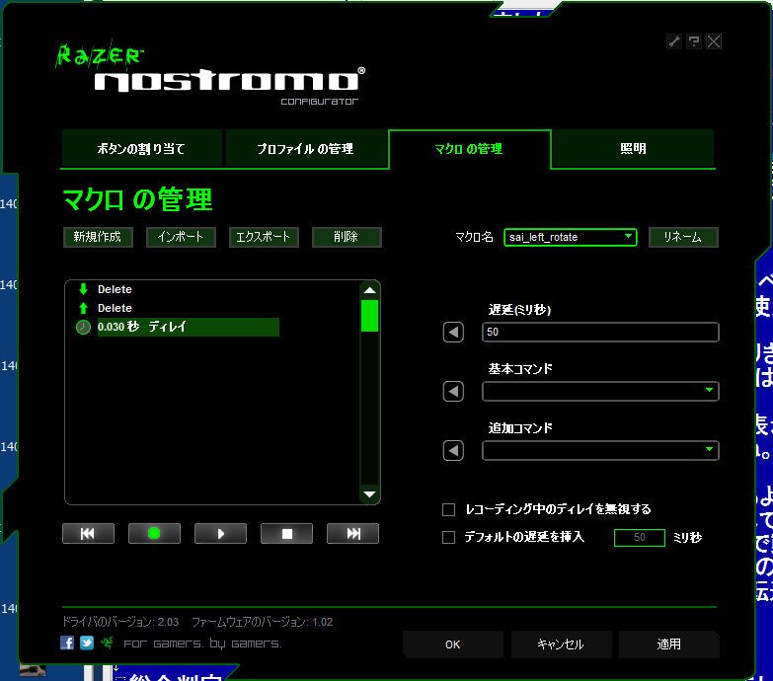
Task: Jump to macro end with skip-forward button
Action: tap(352, 534)
